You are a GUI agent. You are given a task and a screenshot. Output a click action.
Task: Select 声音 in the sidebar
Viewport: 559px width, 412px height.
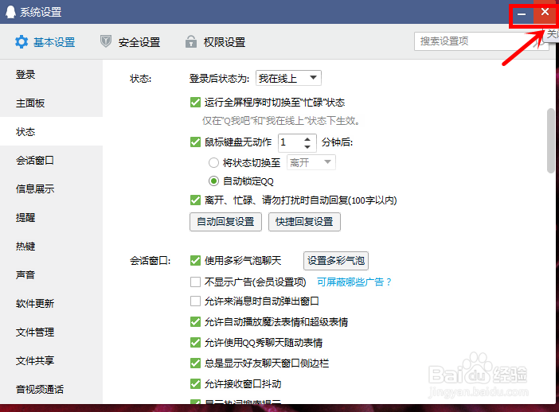[x=51, y=274]
